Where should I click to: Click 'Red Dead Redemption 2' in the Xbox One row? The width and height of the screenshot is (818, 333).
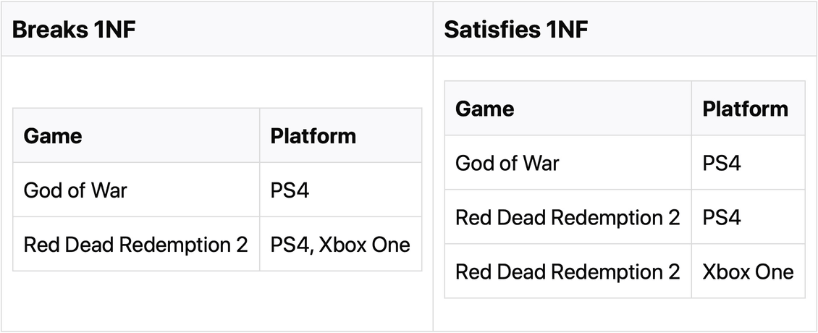point(568,271)
